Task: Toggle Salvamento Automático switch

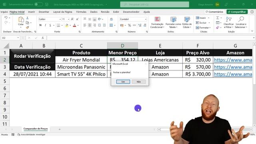Action: click(x=39, y=4)
